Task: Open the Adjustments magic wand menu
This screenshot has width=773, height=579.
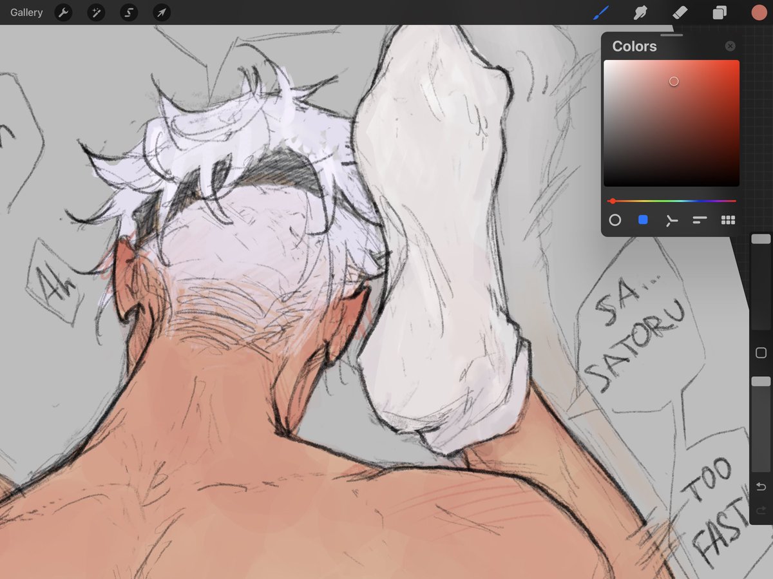Action: [96, 12]
